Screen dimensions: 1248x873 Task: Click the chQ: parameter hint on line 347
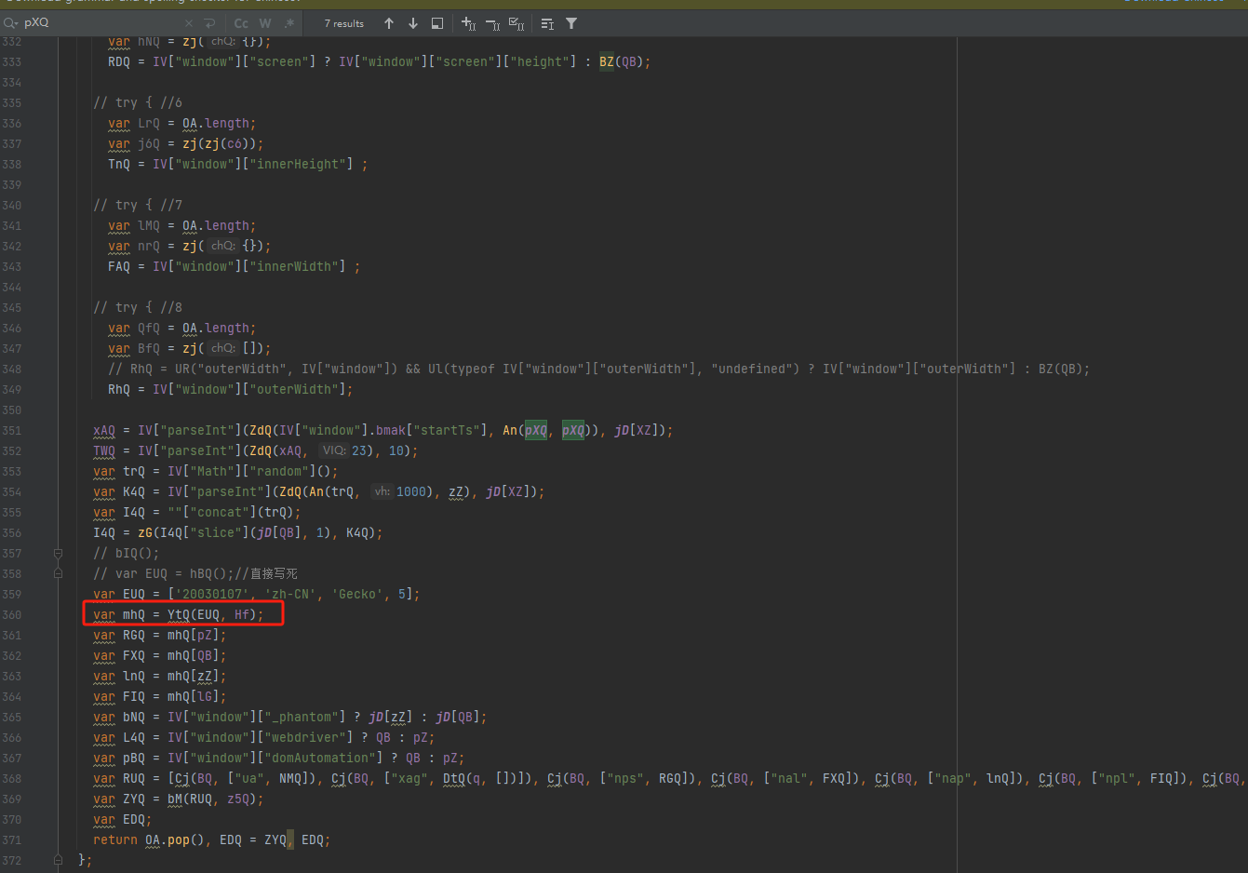coord(222,348)
